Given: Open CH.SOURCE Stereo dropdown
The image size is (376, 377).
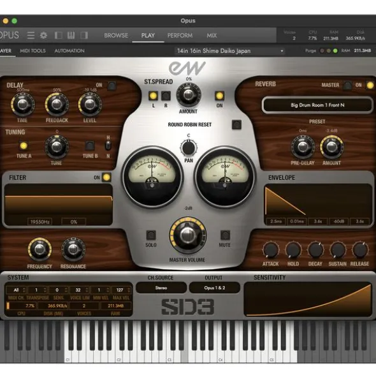Looking at the screenshot, I should pyautogui.click(x=161, y=288).
